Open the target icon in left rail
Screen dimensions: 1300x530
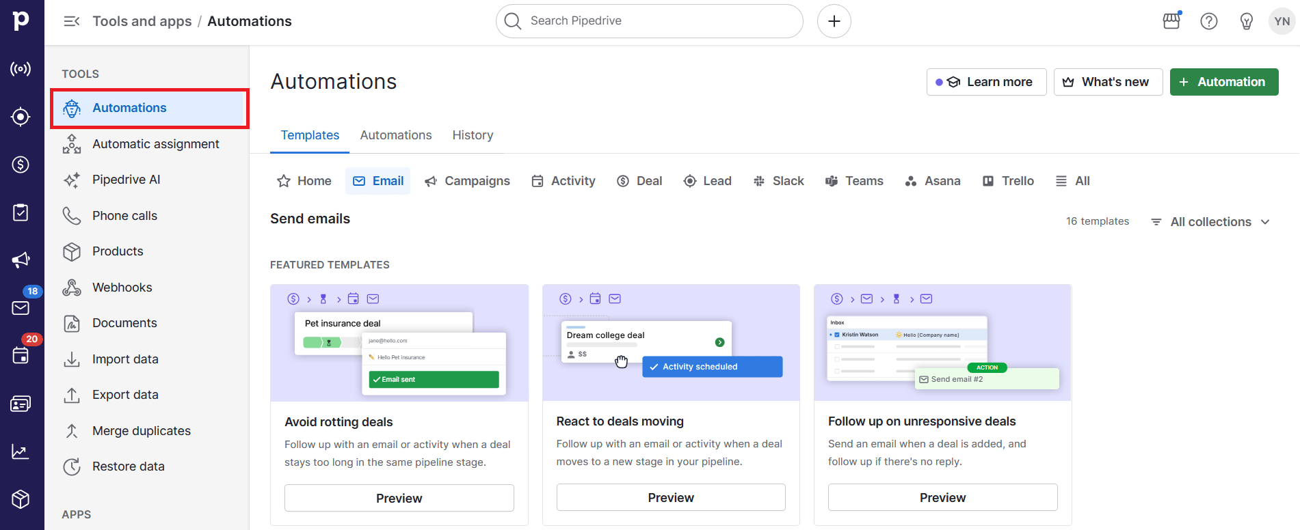[21, 117]
